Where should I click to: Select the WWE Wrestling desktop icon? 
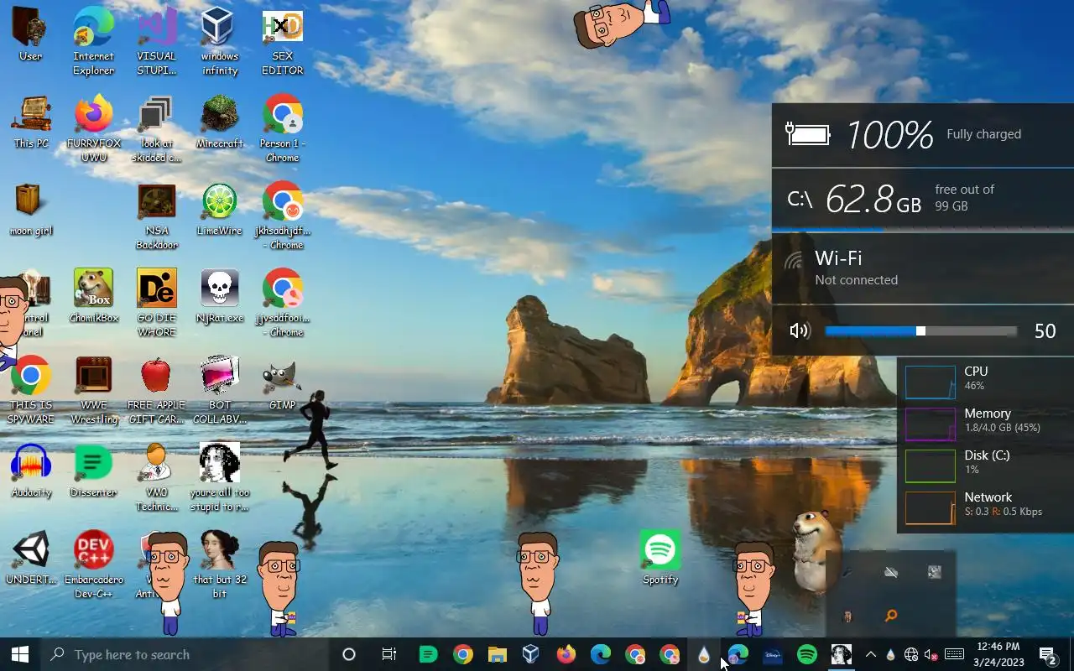tap(93, 390)
